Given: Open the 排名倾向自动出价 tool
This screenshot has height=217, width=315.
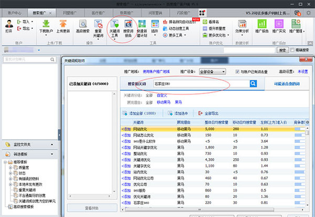Looking at the screenshot, I should pos(179,22).
